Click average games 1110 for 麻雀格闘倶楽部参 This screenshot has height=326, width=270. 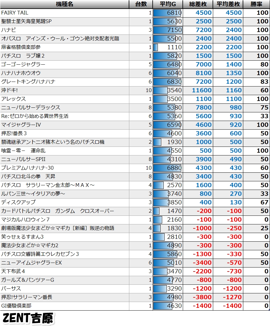point(174,47)
